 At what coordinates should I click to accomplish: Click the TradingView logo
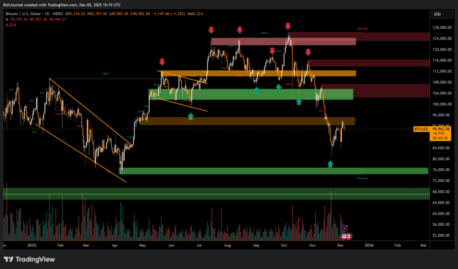point(29,259)
